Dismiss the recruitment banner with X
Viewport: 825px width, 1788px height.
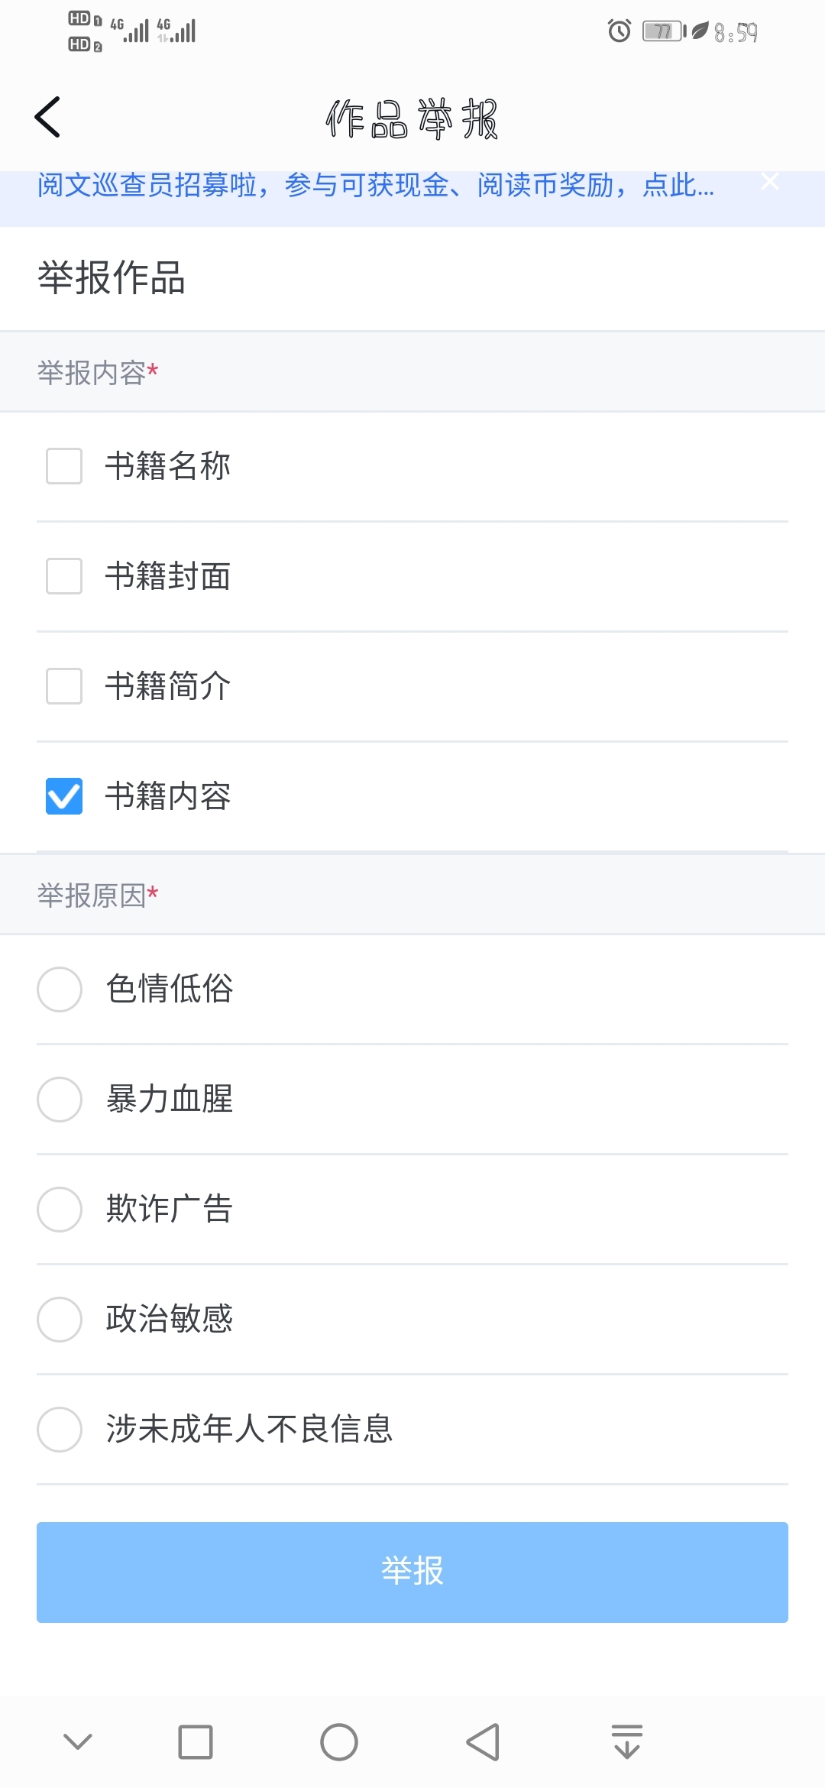pyautogui.click(x=770, y=182)
